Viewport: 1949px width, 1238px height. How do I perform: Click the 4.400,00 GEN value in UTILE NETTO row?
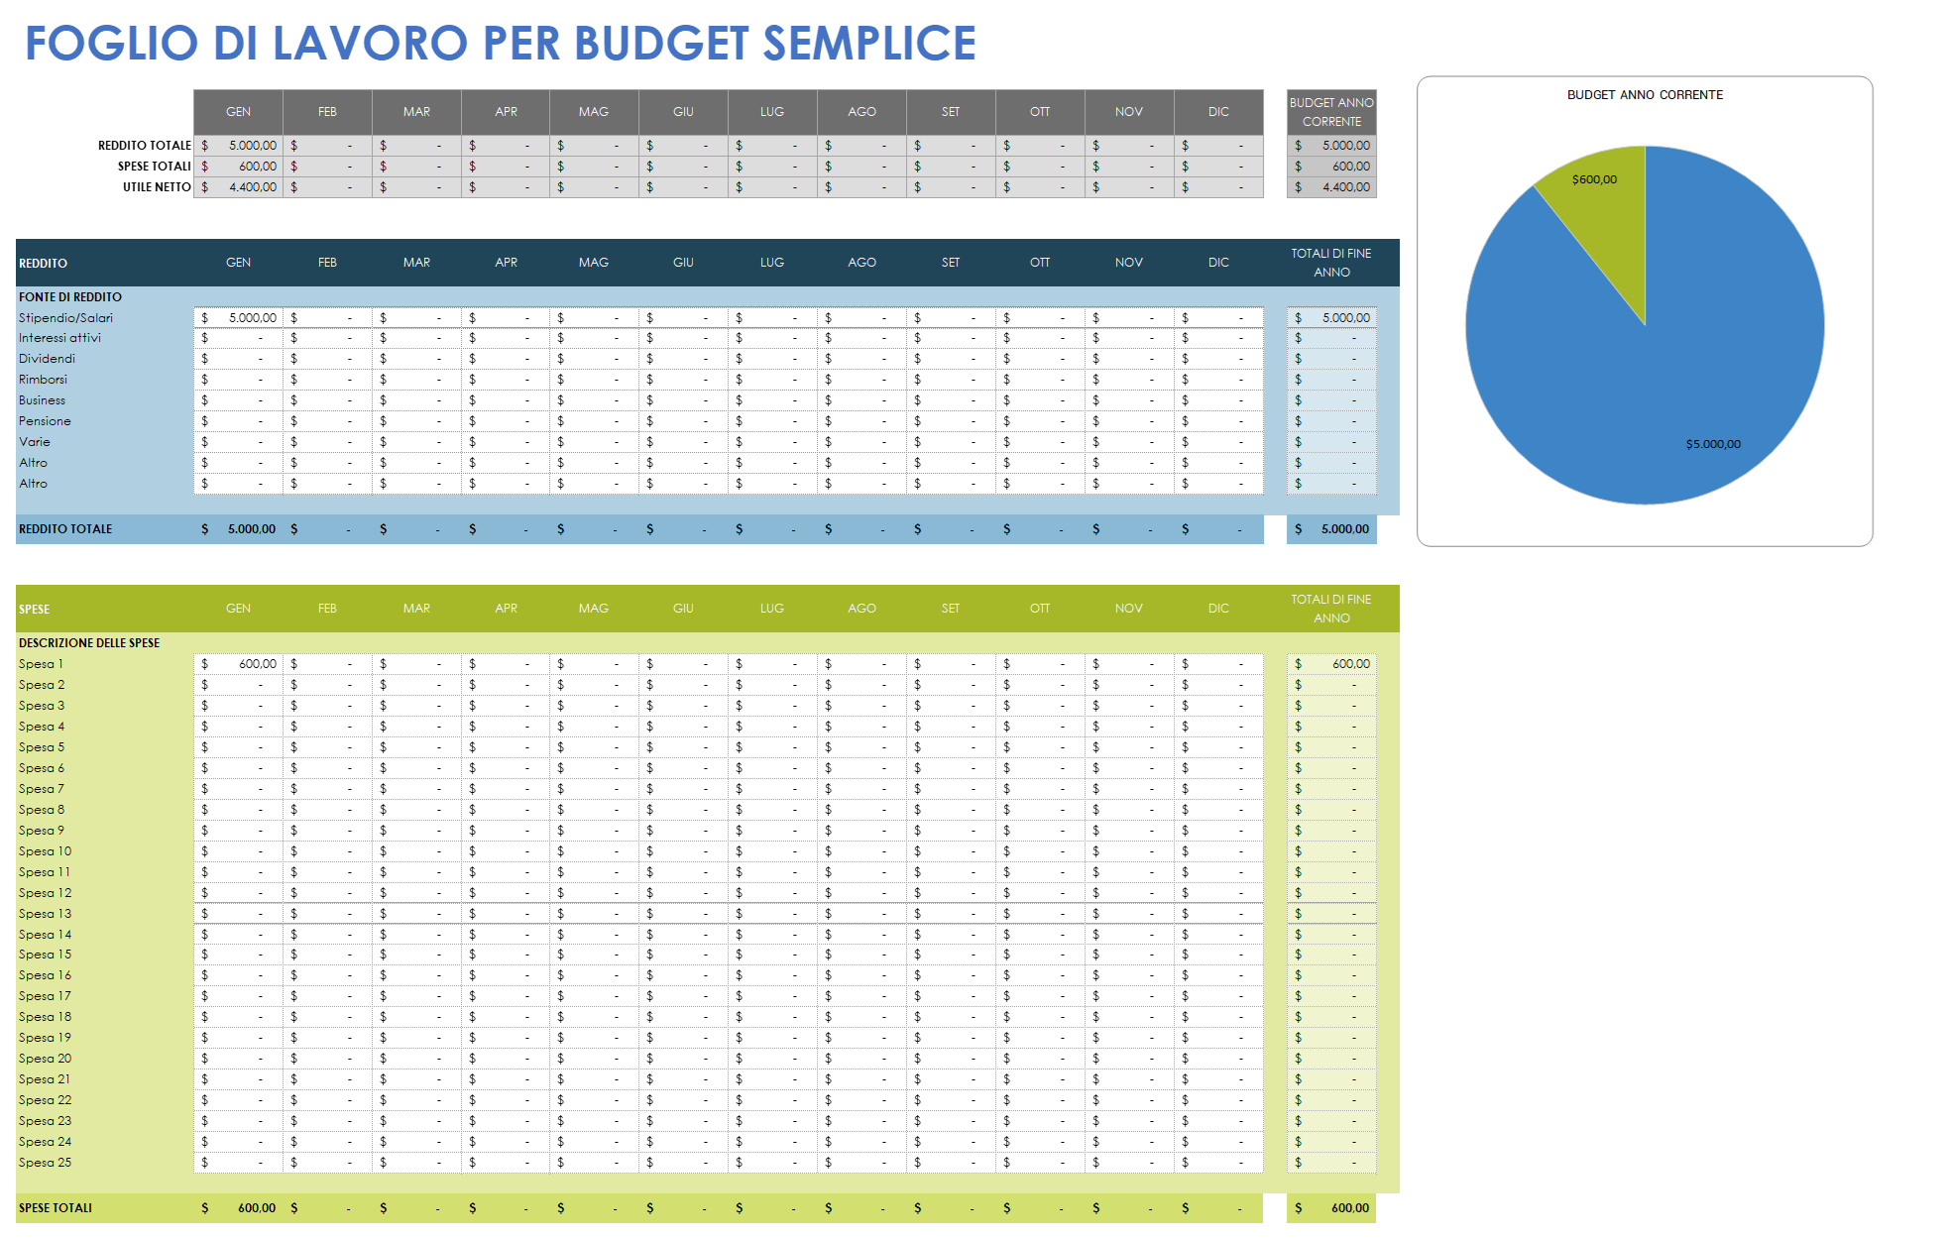pyautogui.click(x=239, y=187)
